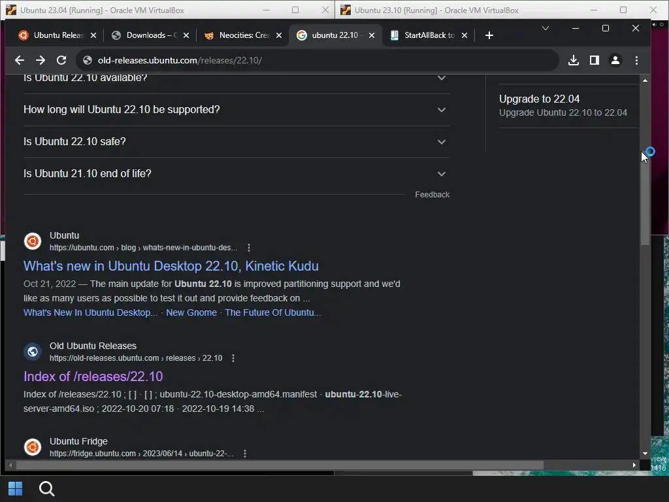Open three-dot options for Old Ubuntu Releases result
669x502 pixels.
coord(233,358)
